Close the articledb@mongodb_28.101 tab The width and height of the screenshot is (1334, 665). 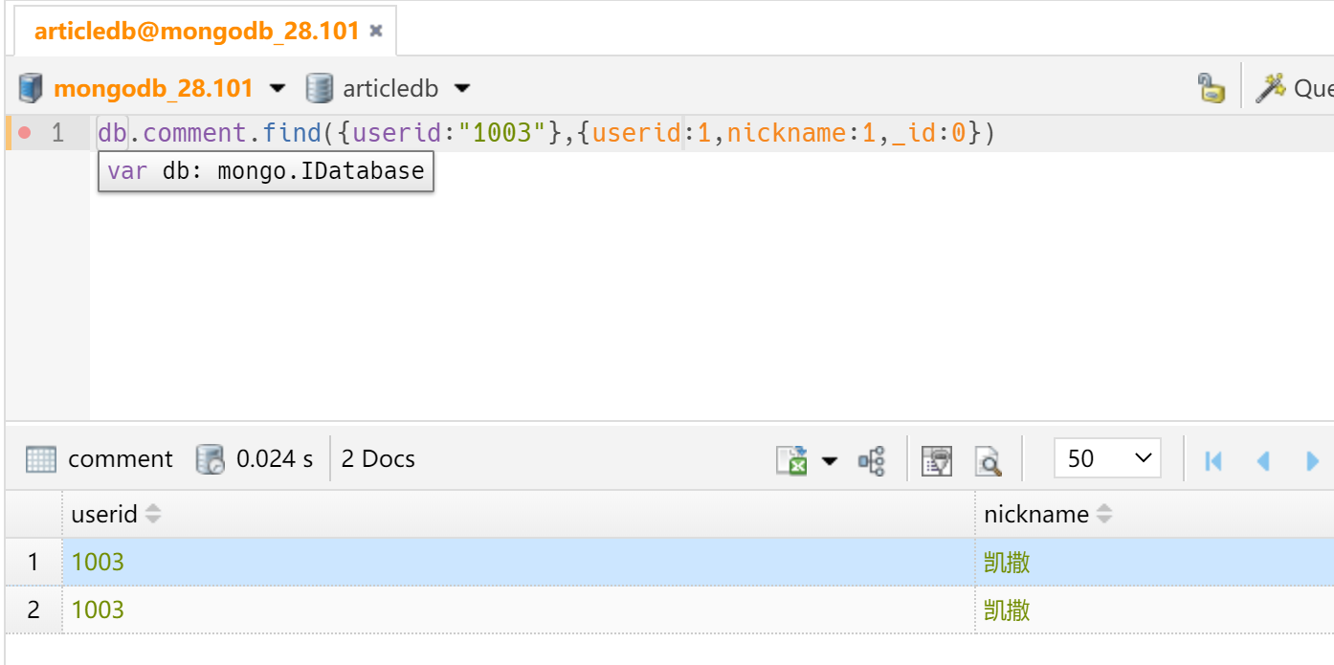click(376, 31)
